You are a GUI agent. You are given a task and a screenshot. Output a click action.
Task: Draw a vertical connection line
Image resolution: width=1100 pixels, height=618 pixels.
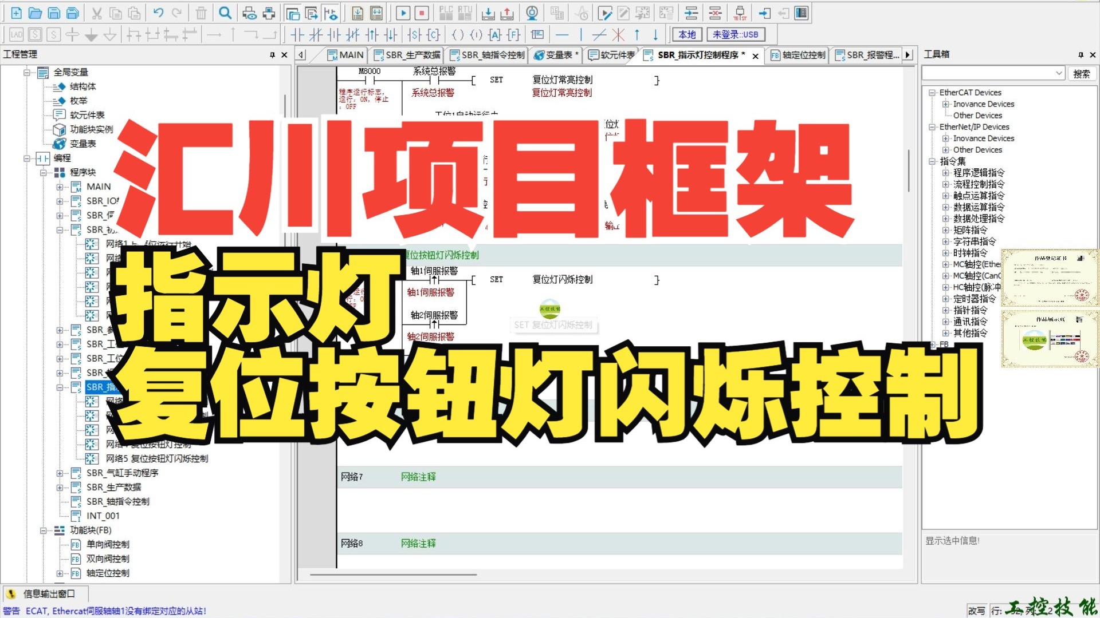point(581,35)
